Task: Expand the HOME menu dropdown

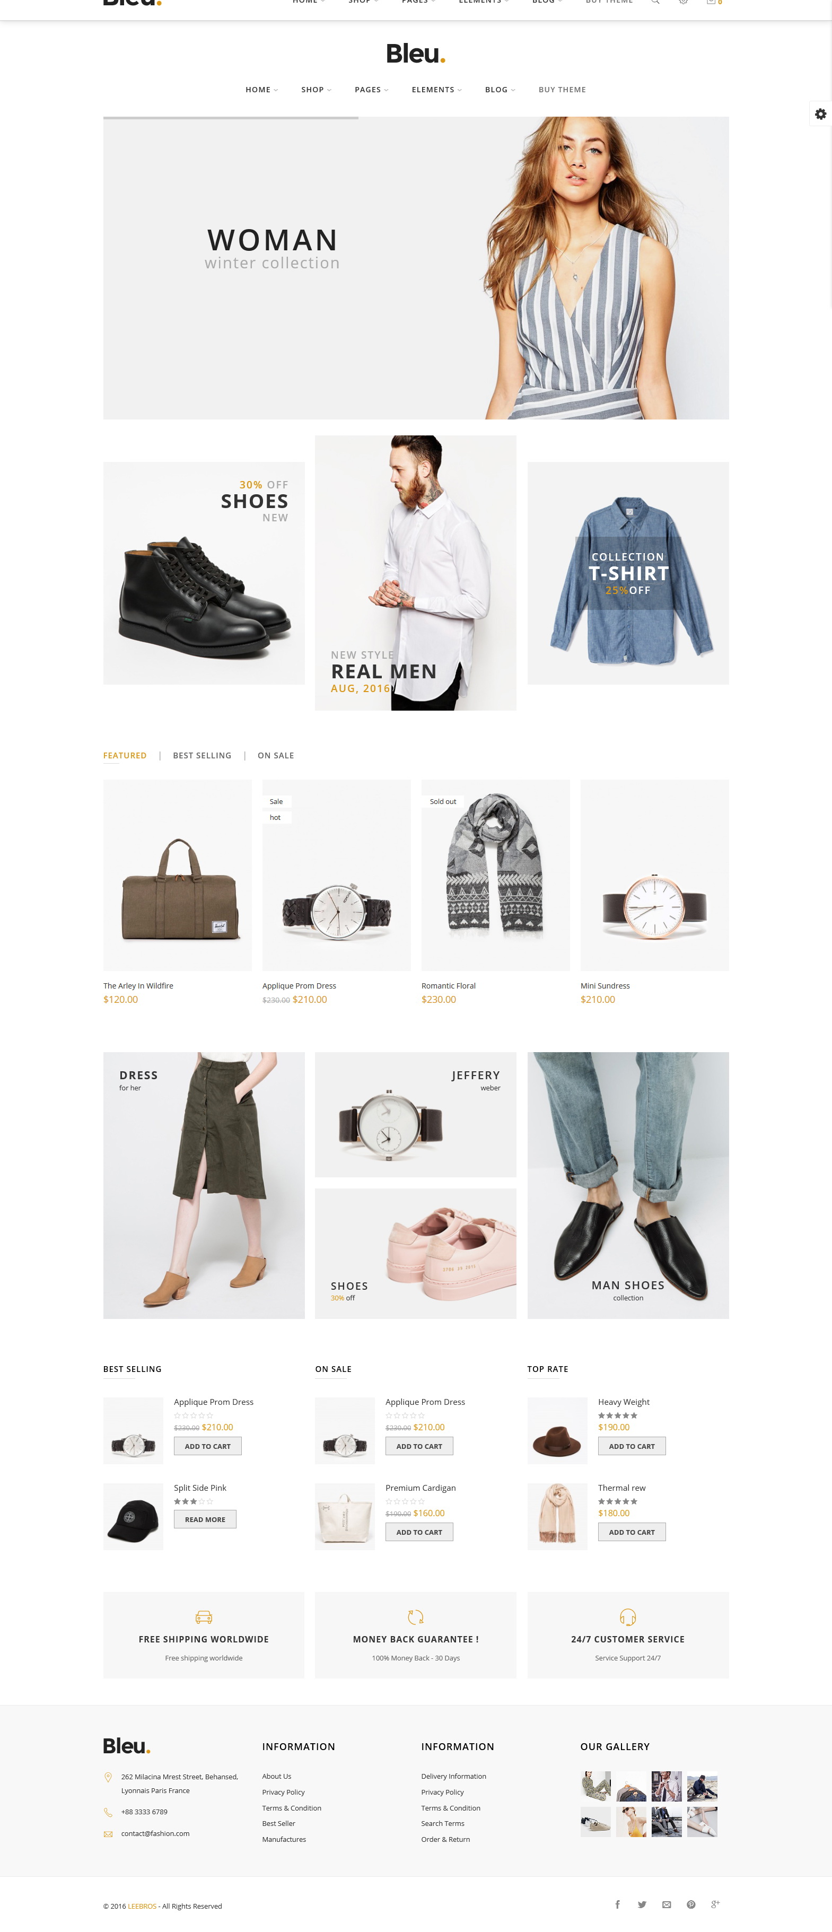Action: click(x=262, y=89)
